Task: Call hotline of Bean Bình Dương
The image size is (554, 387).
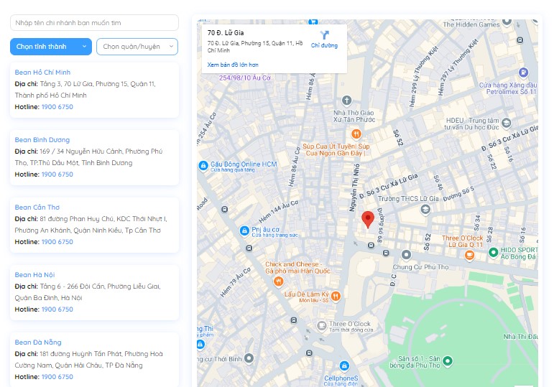Action: [57, 174]
